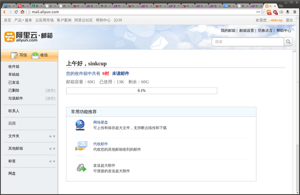Screen dimensions: 300x195
Task: Click 清空 next to 已删除
Action: pyautogui.click(x=50, y=90)
